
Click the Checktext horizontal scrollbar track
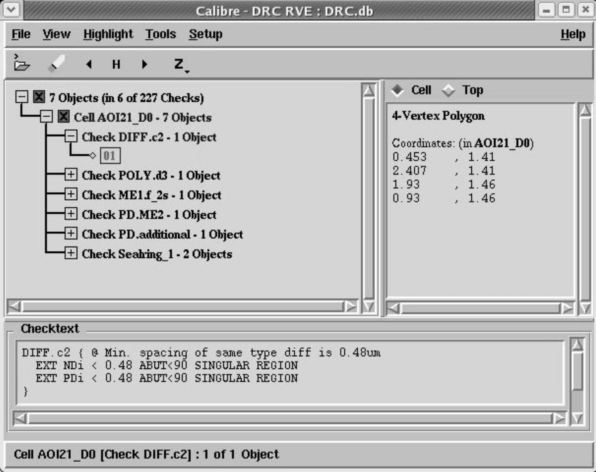[290, 418]
